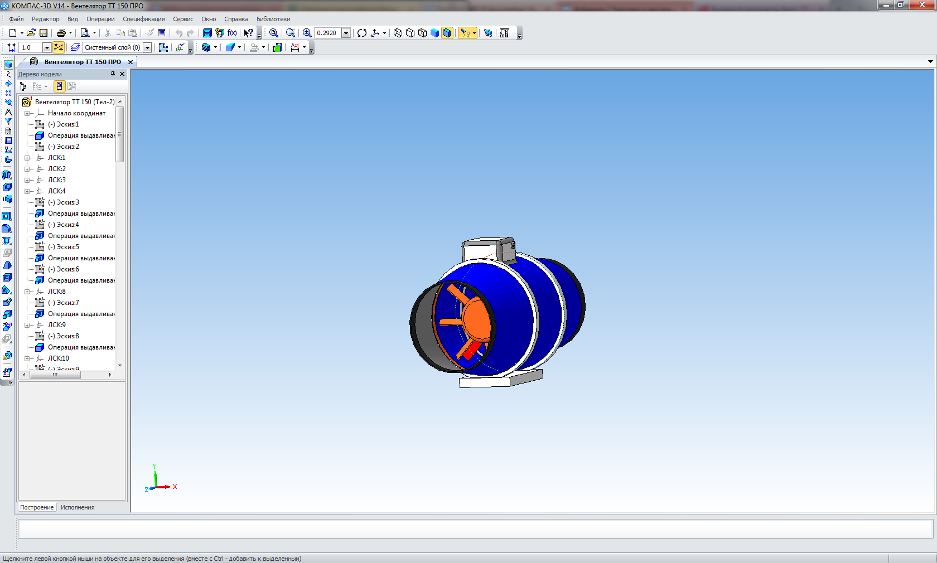937x563 pixels.
Task: Toggle shaded with edges cube icon
Action: point(447,33)
